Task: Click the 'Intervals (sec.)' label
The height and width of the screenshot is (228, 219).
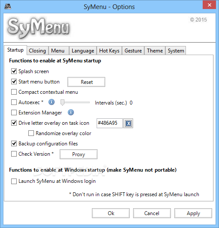Action: (111, 103)
